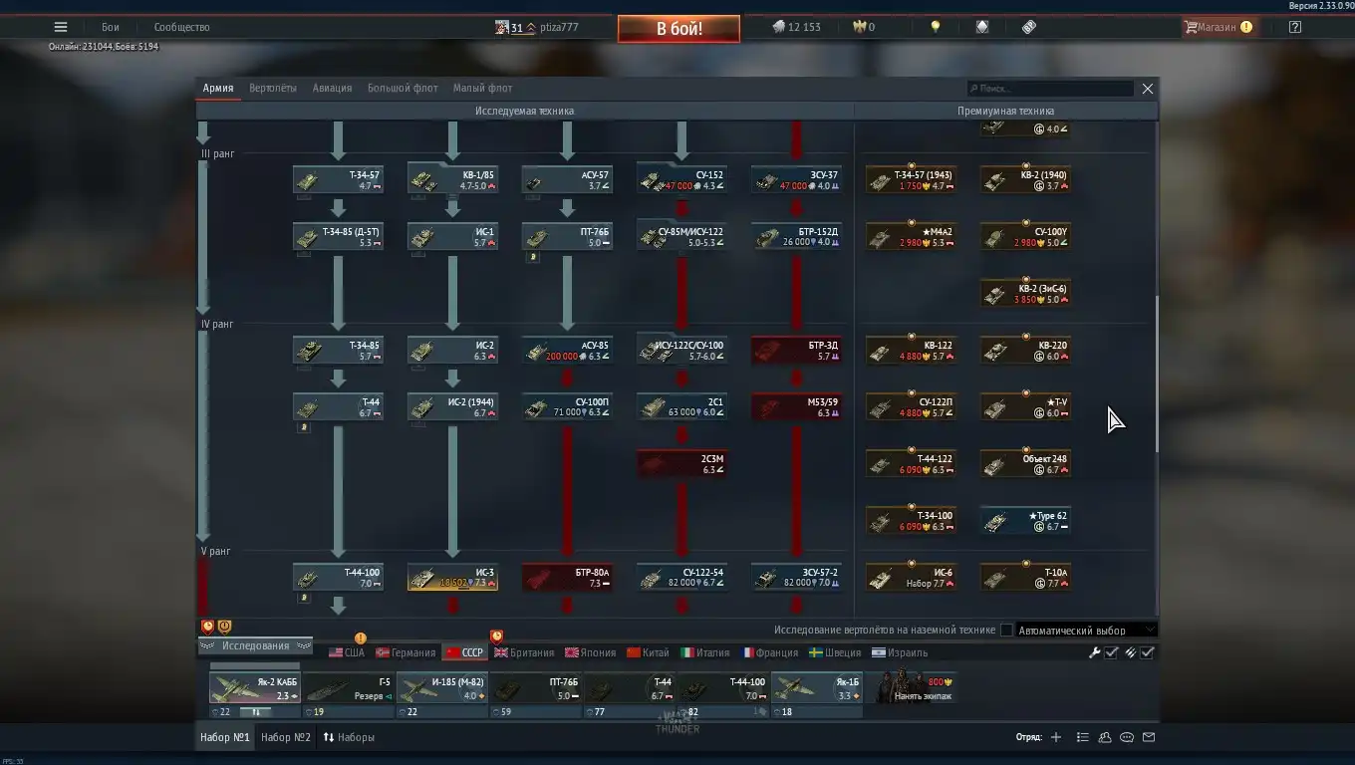Select the Т-44 tank card
Image resolution: width=1355 pixels, height=765 pixels.
point(339,407)
